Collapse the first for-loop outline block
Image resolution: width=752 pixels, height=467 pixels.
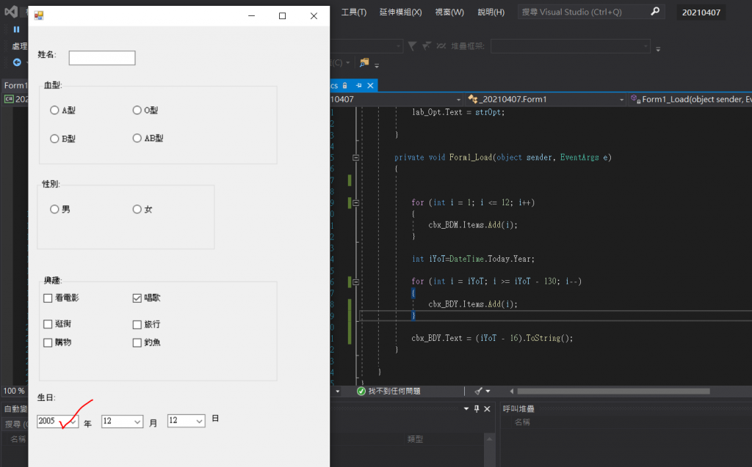pyautogui.click(x=356, y=203)
